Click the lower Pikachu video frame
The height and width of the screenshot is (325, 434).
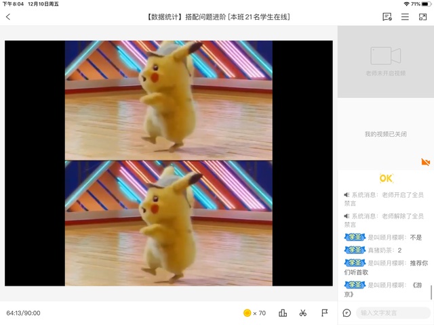click(169, 223)
